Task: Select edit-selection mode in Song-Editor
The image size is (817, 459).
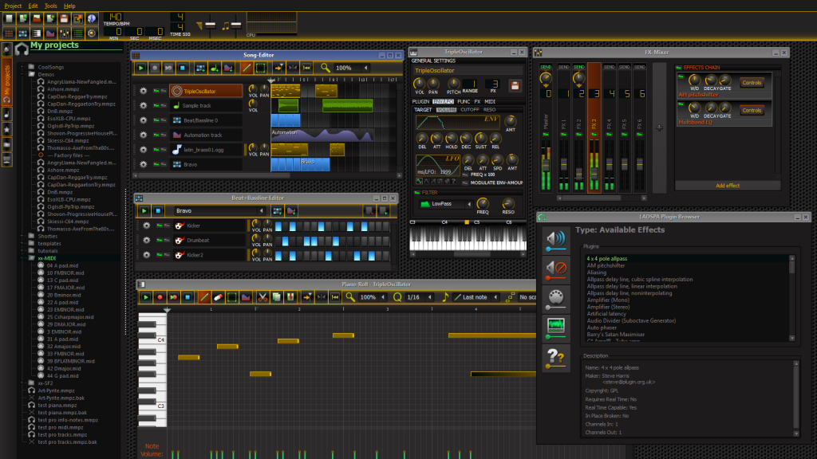Action: pos(261,68)
